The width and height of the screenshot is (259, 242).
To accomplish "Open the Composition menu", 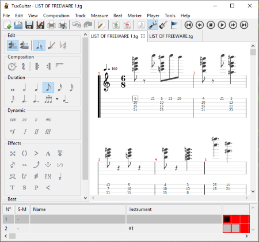I will point(56,16).
